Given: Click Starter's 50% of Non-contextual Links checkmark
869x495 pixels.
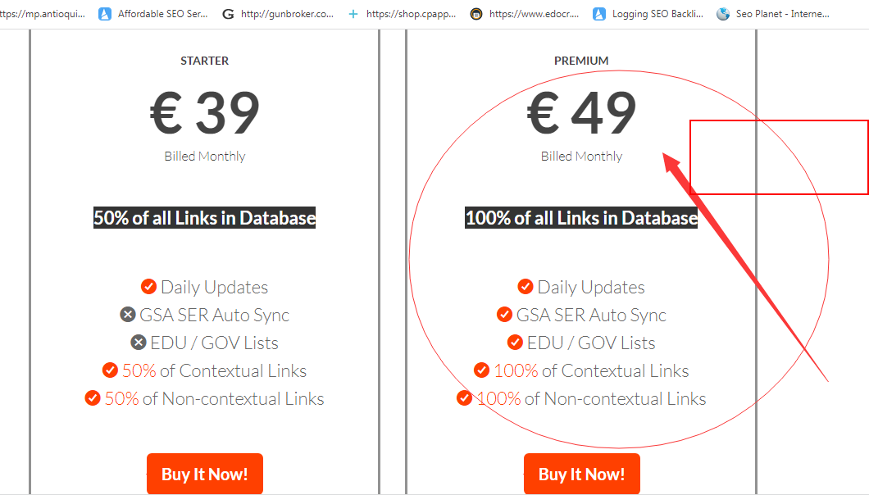Looking at the screenshot, I should [x=93, y=398].
